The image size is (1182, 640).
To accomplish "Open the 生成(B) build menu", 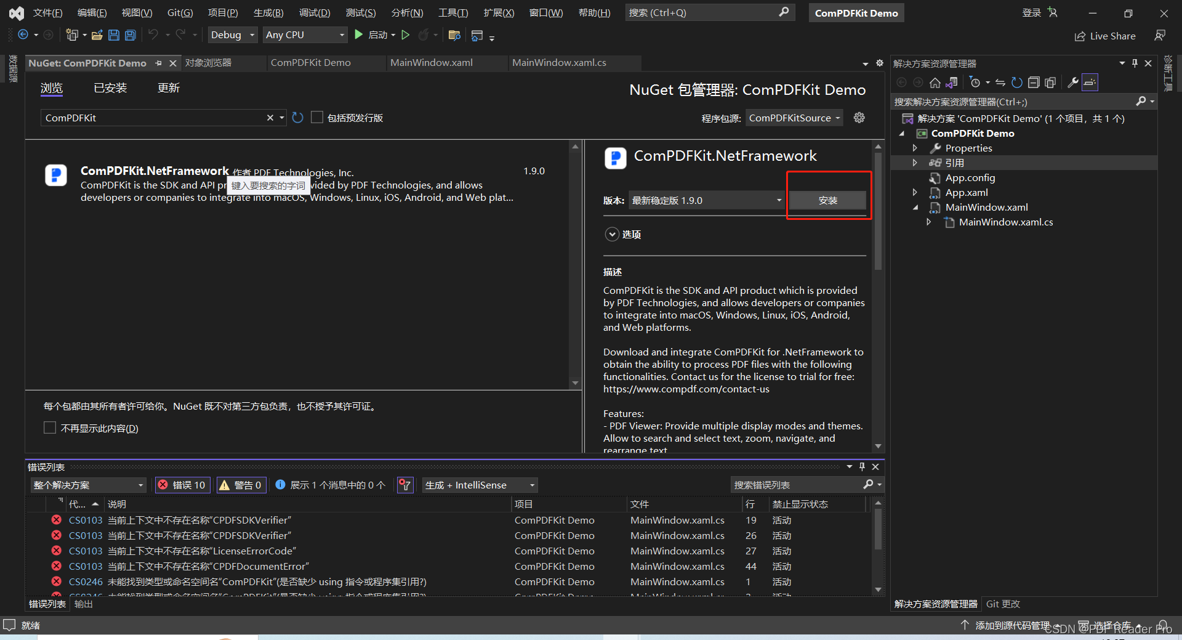I will pos(268,13).
